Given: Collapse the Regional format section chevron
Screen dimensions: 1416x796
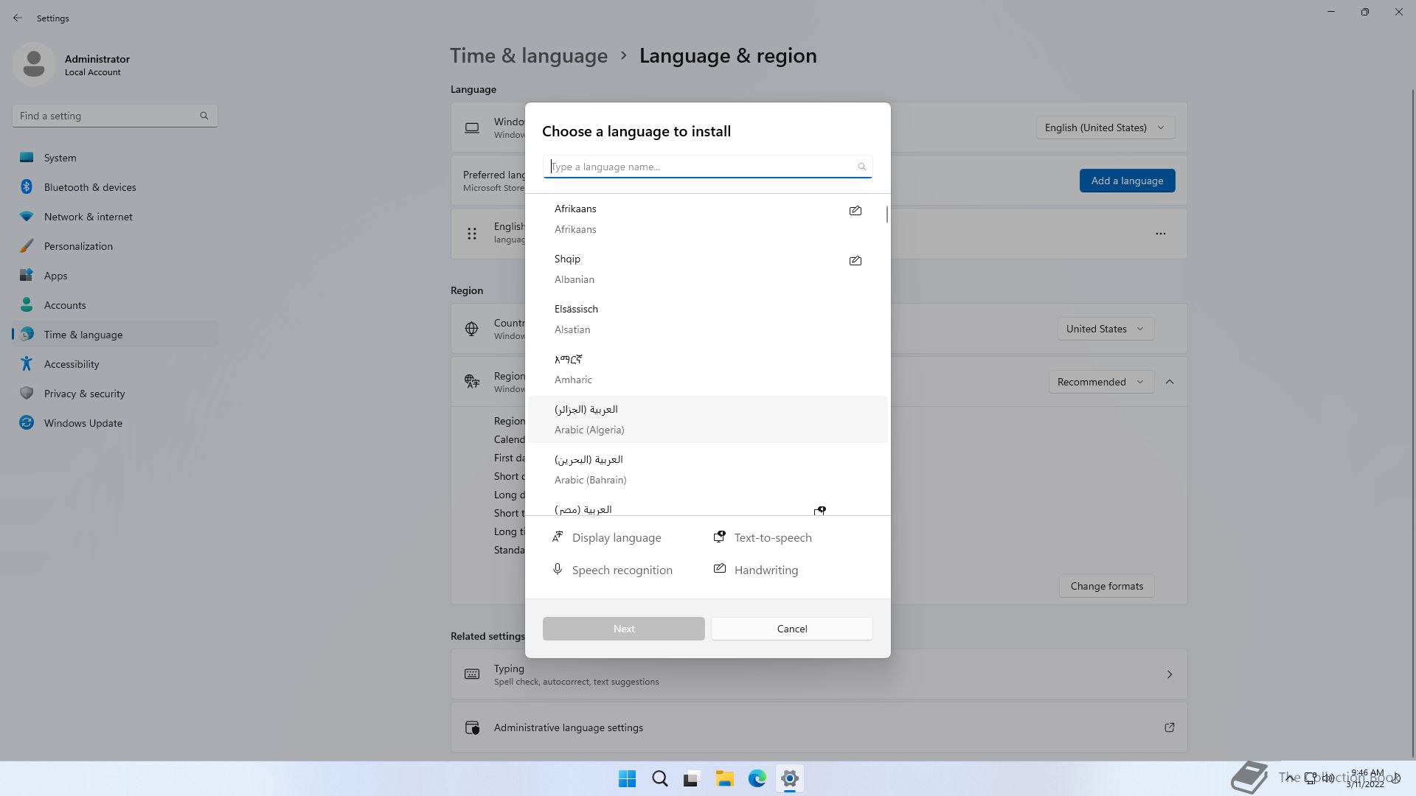Looking at the screenshot, I should (x=1170, y=382).
